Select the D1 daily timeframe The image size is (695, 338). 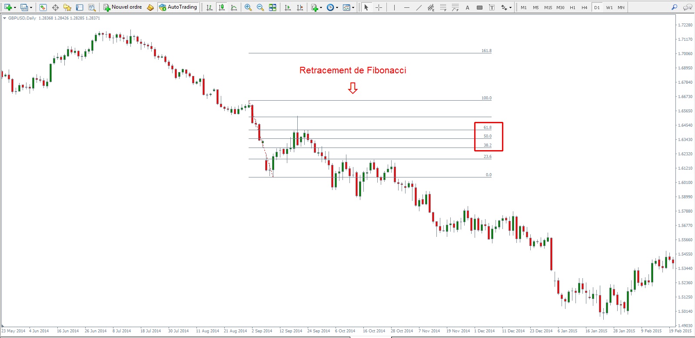(597, 7)
